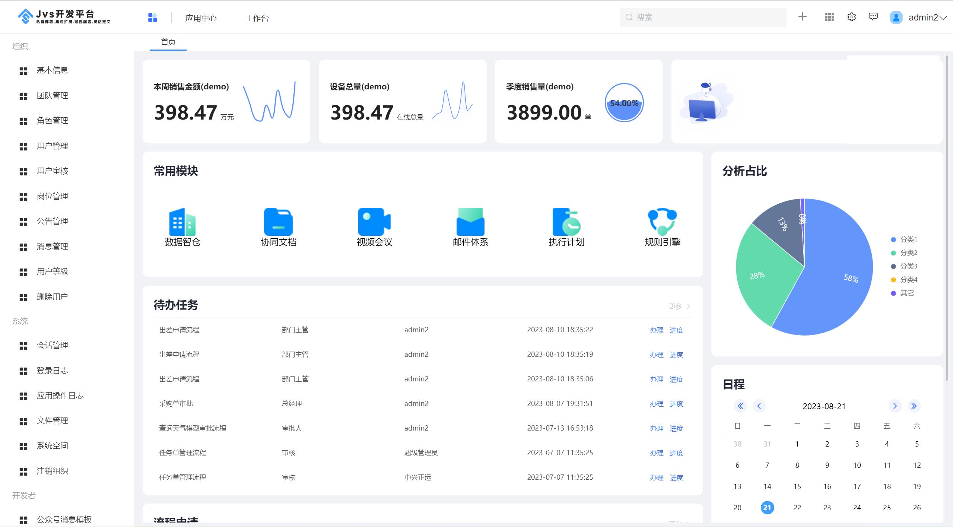This screenshot has width=953, height=527.
Task: Click 办理 for the 采购单审批 task
Action: click(657, 404)
